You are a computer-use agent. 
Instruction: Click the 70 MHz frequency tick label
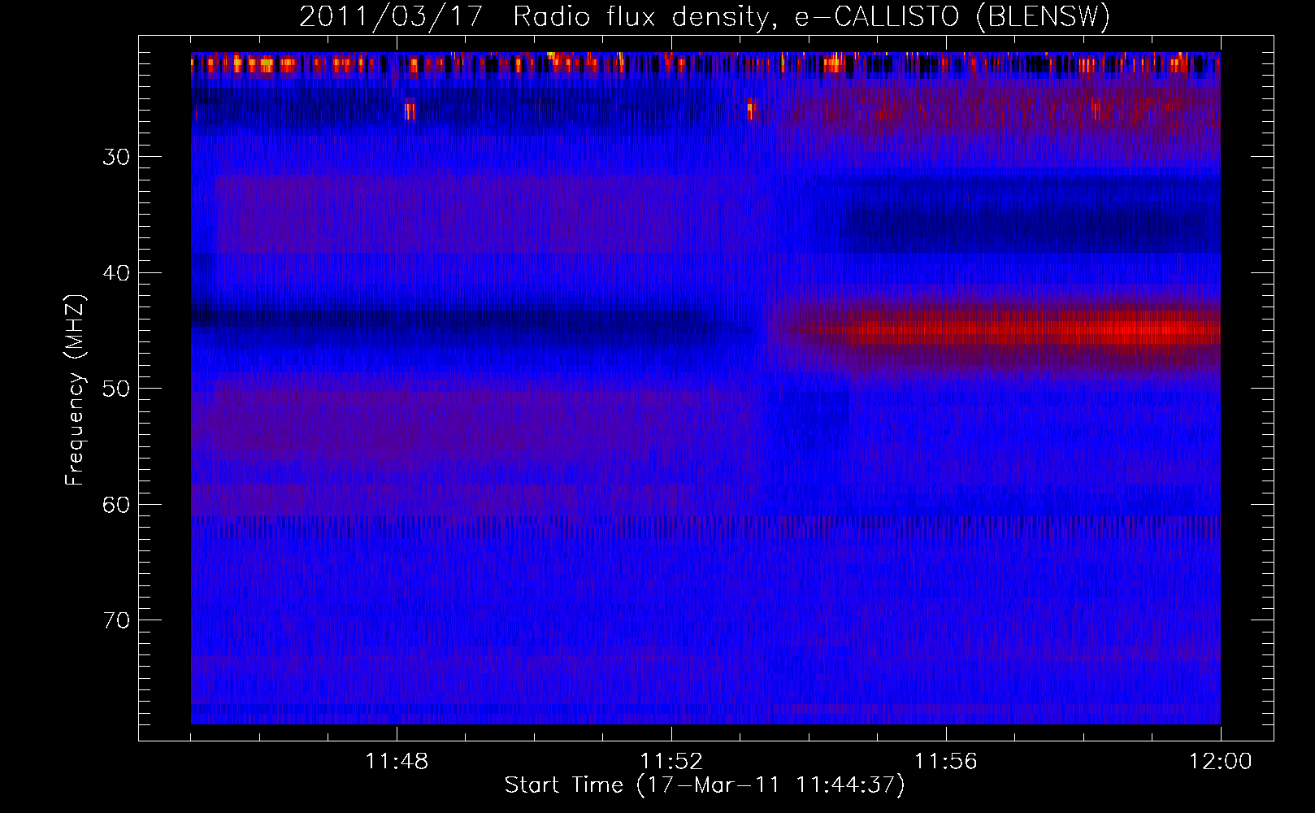pos(116,620)
